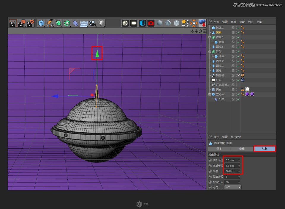This screenshot has height=209, width=285.
Task: Click the light bulb object icon in the toolbar
Action: tap(101, 23)
